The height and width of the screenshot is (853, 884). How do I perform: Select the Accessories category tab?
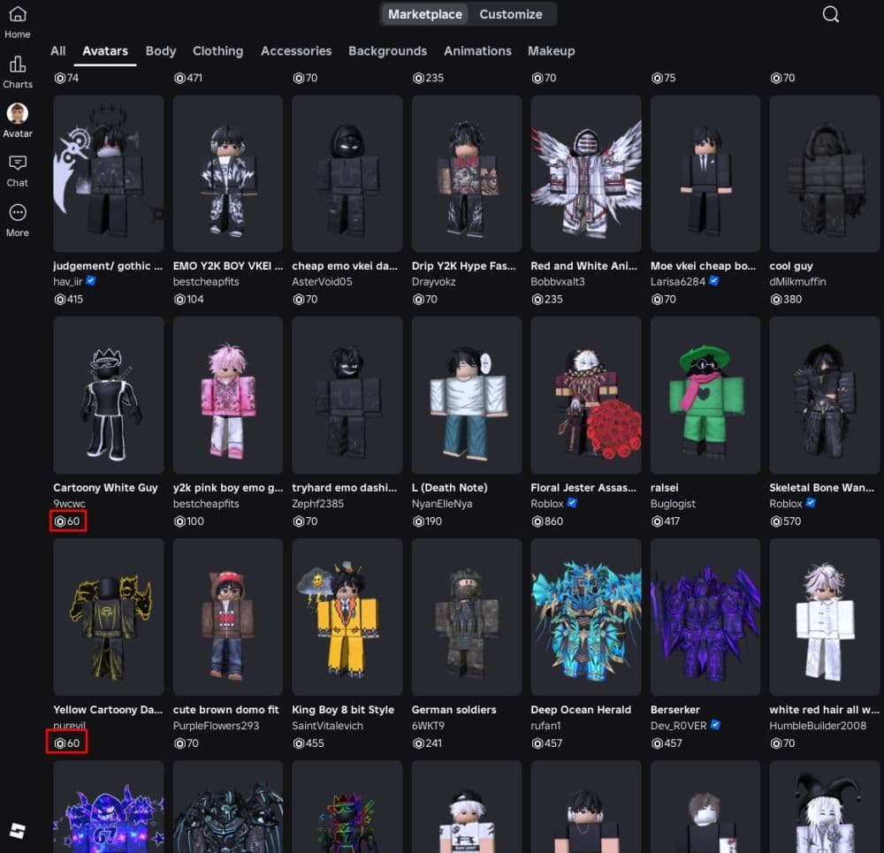(296, 50)
